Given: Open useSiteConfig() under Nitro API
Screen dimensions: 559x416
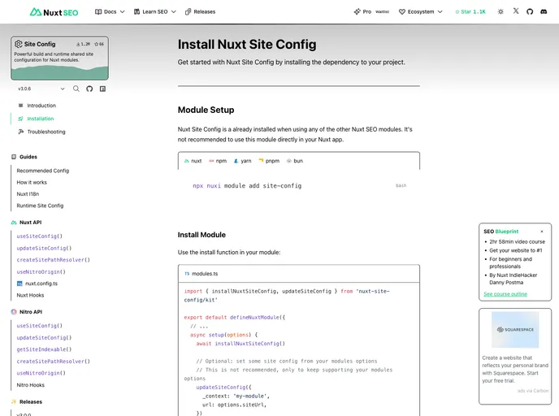Looking at the screenshot, I should pyautogui.click(x=39, y=326).
